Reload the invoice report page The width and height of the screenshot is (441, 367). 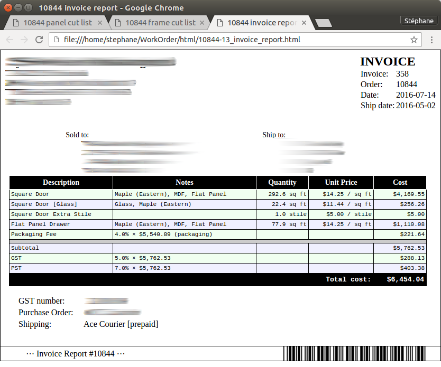click(x=39, y=40)
